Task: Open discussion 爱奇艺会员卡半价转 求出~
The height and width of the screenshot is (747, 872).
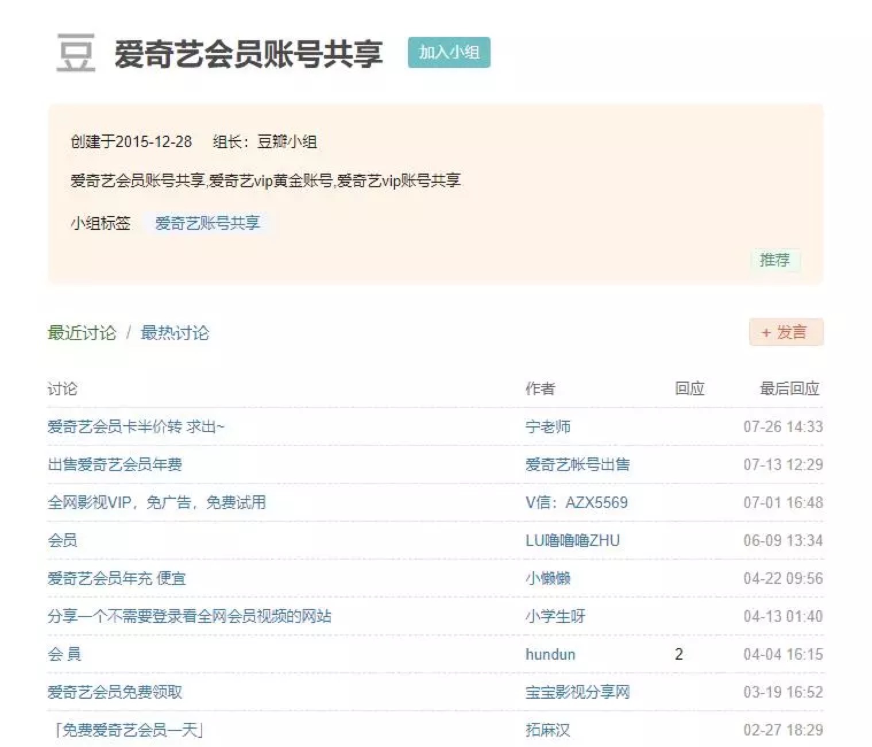Action: click(136, 426)
